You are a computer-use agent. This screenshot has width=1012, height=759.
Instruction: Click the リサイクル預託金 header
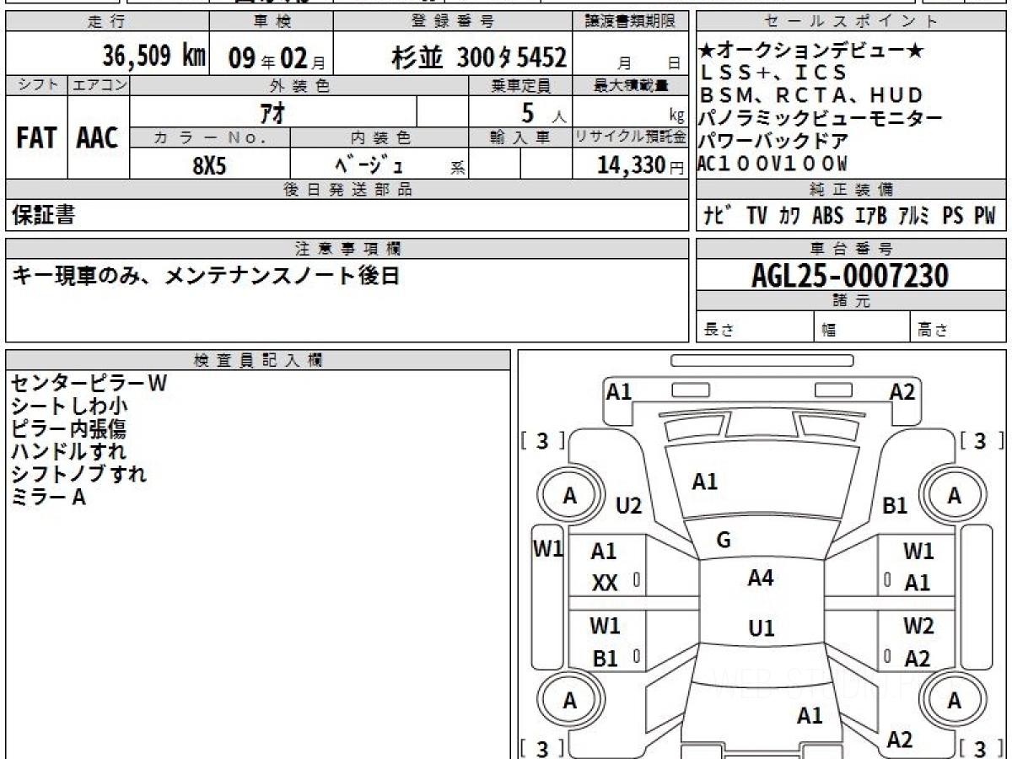[631, 137]
